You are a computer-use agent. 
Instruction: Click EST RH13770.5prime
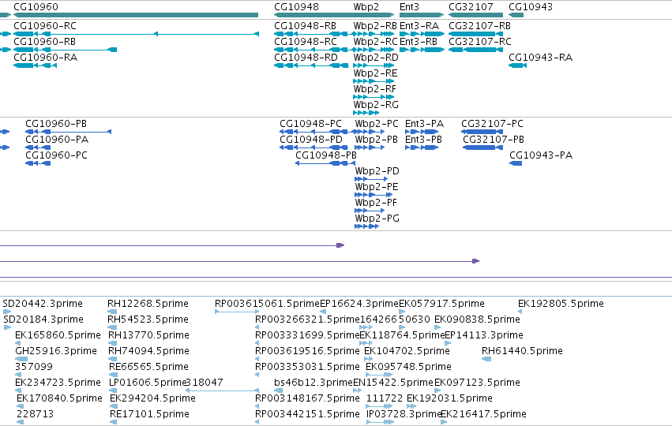148,335
